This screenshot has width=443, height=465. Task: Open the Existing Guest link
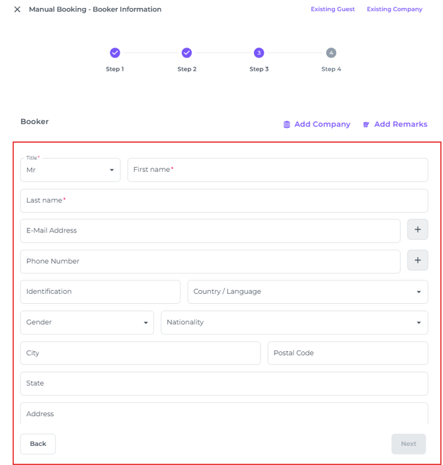click(x=333, y=9)
